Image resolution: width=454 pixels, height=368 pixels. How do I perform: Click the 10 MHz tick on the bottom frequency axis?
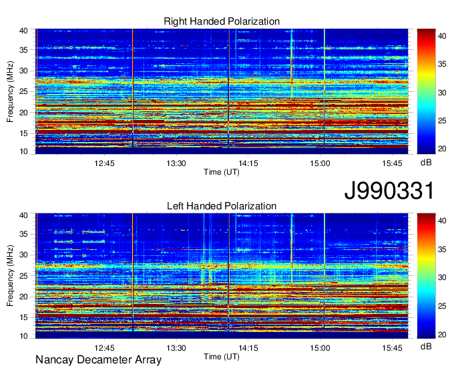coord(23,336)
